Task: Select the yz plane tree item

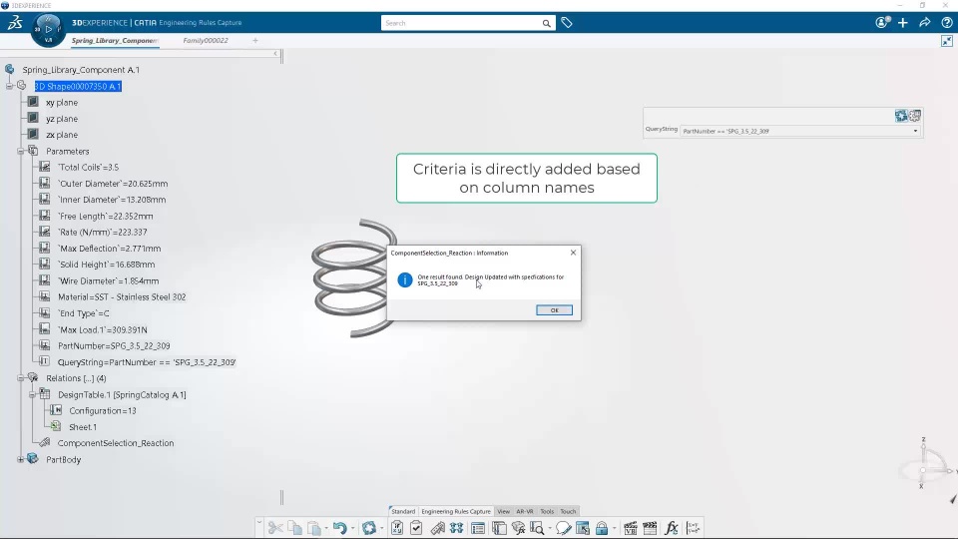Action: click(x=62, y=119)
